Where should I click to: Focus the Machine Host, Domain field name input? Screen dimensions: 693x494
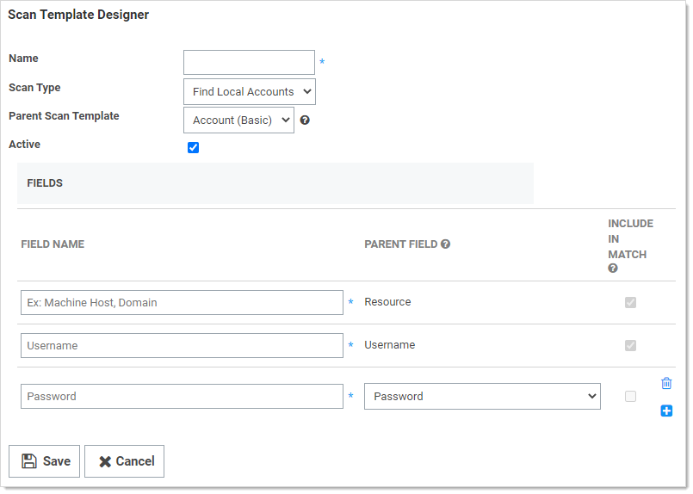[182, 303]
